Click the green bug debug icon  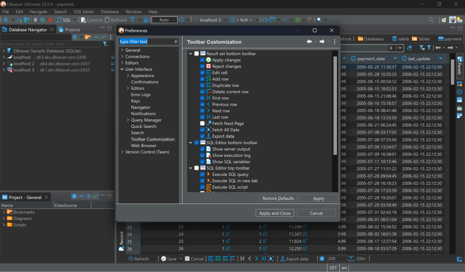coord(298,20)
